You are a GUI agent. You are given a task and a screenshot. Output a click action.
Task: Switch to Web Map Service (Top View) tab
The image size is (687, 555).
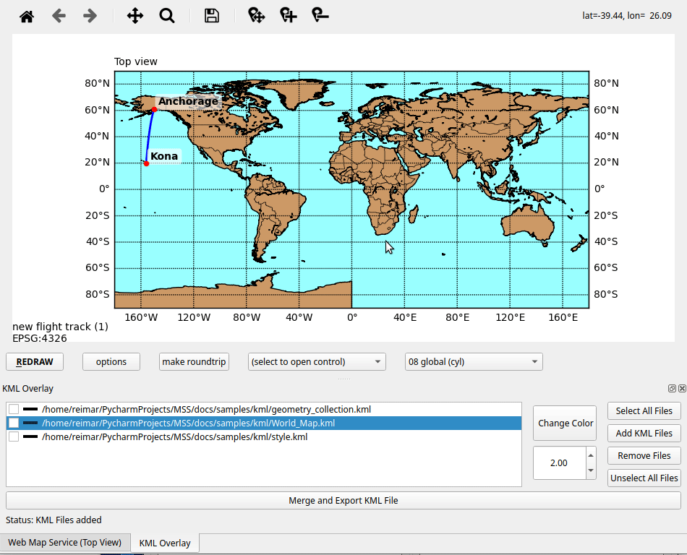coord(65,543)
